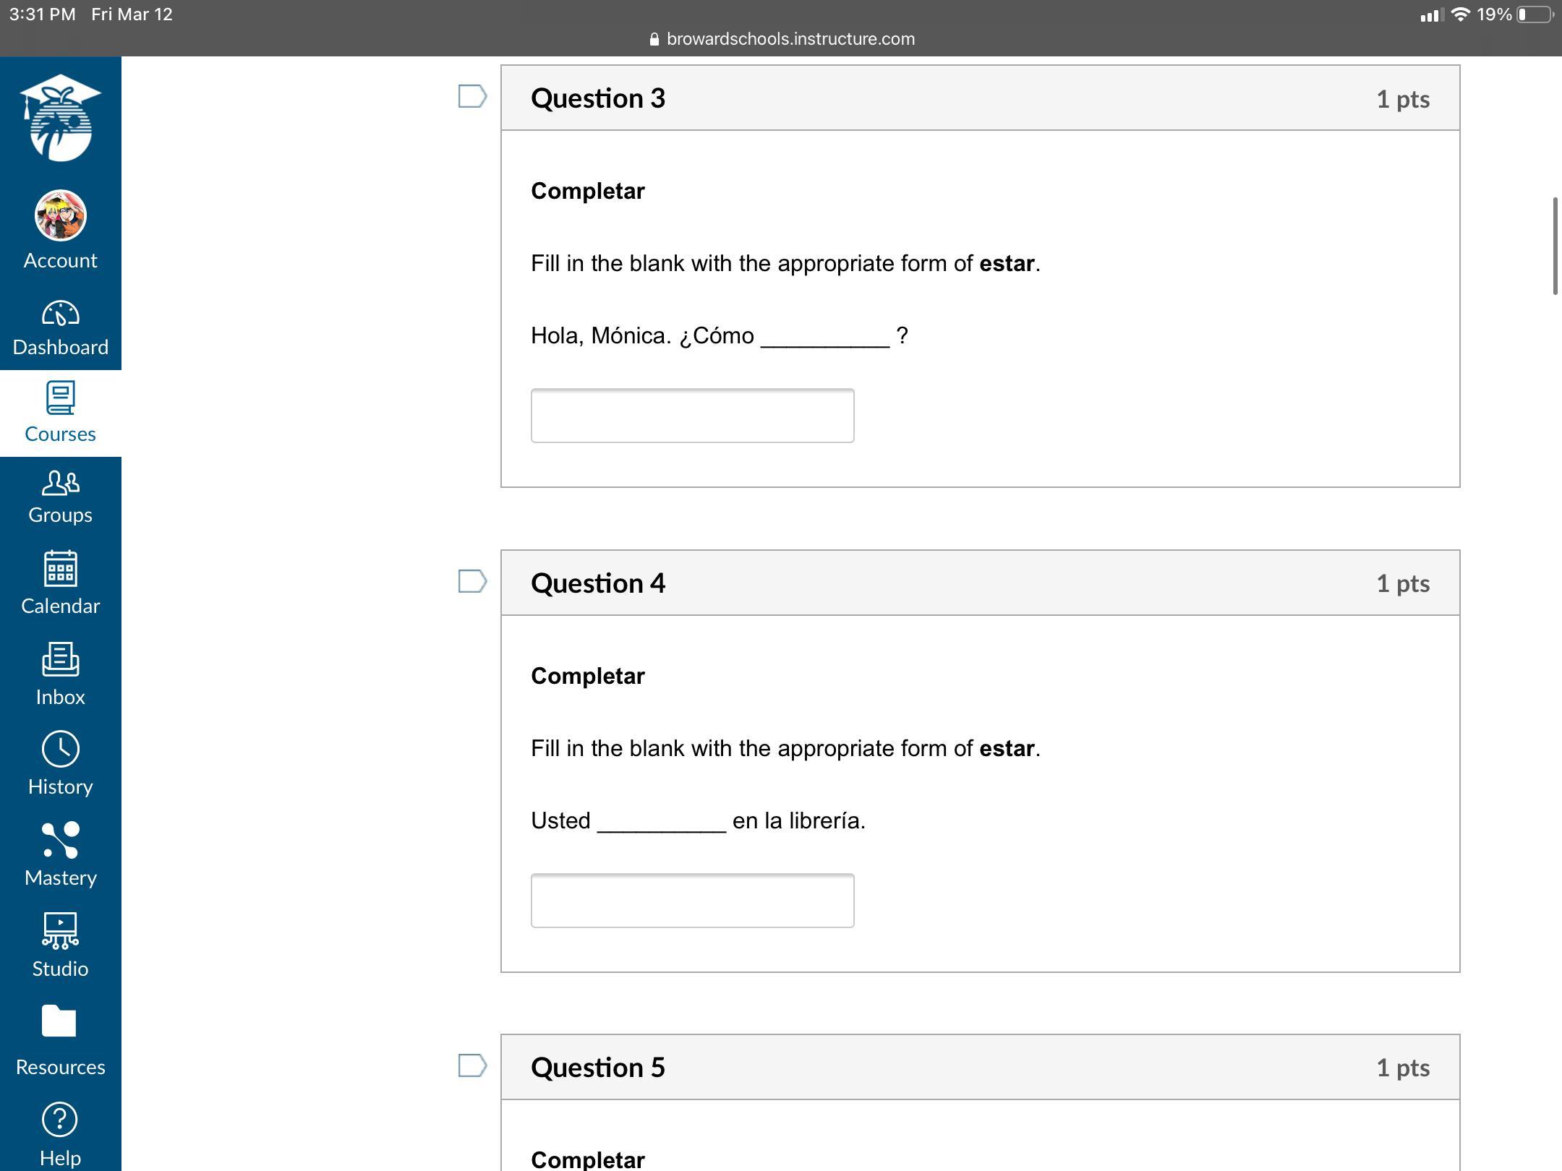Viewport: 1562px width, 1171px height.
Task: Flag Question 5 for review
Action: pyautogui.click(x=472, y=1065)
